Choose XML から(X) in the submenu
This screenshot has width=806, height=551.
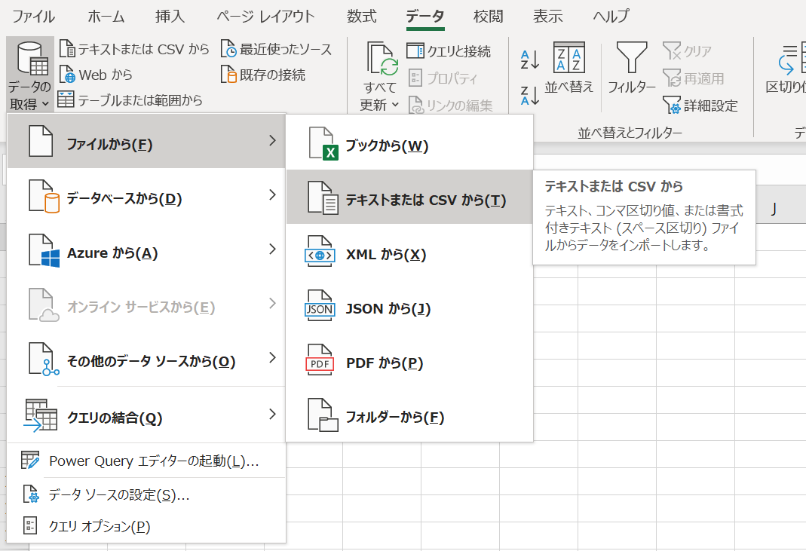(x=409, y=252)
